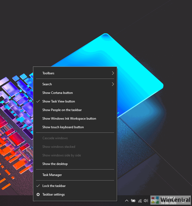Click the gear icon beside Taskbar settings
This screenshot has height=206, width=192.
coord(38,194)
